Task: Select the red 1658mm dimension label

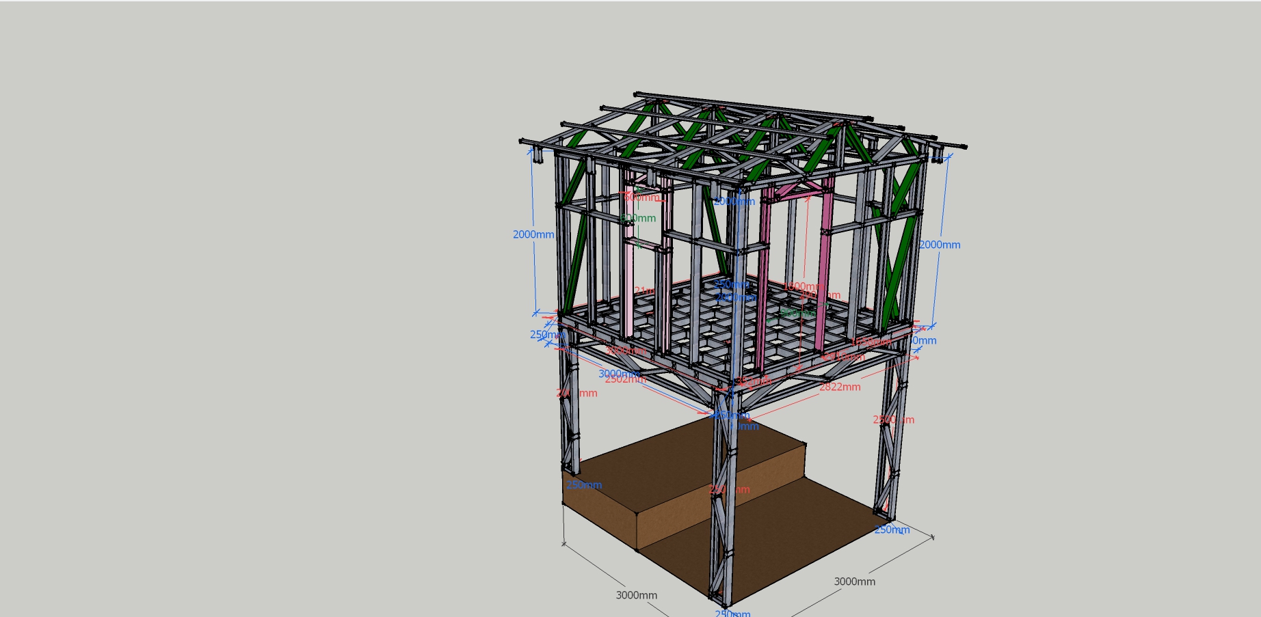Action: (871, 342)
